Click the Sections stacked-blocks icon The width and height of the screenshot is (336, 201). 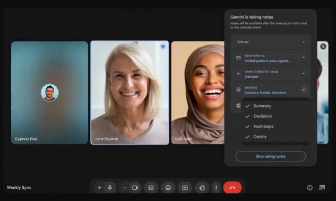(238, 90)
